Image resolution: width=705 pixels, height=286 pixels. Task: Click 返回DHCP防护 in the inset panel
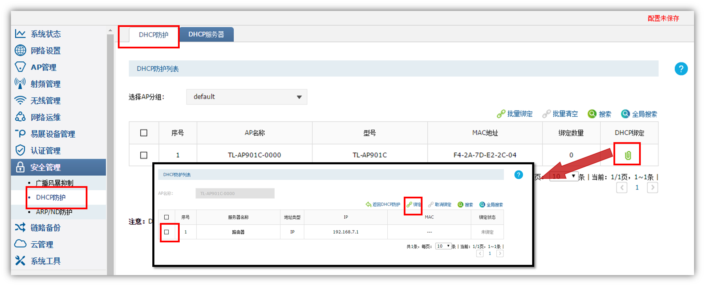(x=383, y=205)
